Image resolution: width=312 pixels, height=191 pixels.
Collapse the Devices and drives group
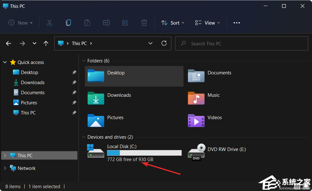84,137
